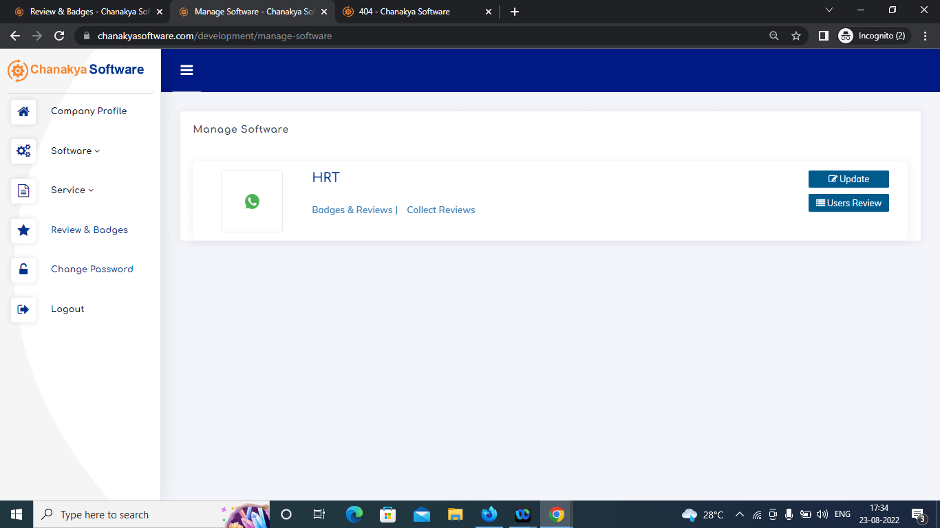Click the Software gears icon
The width and height of the screenshot is (940, 528).
click(x=23, y=151)
